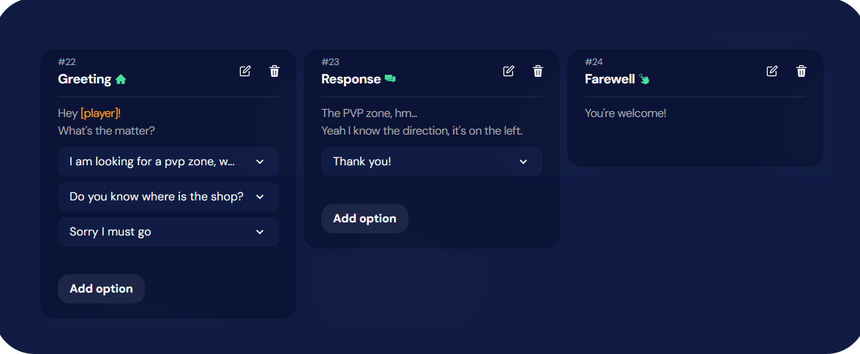Viewport: 860px width, 354px height.
Task: Delete the Greeting dialogue card
Action: 274,71
